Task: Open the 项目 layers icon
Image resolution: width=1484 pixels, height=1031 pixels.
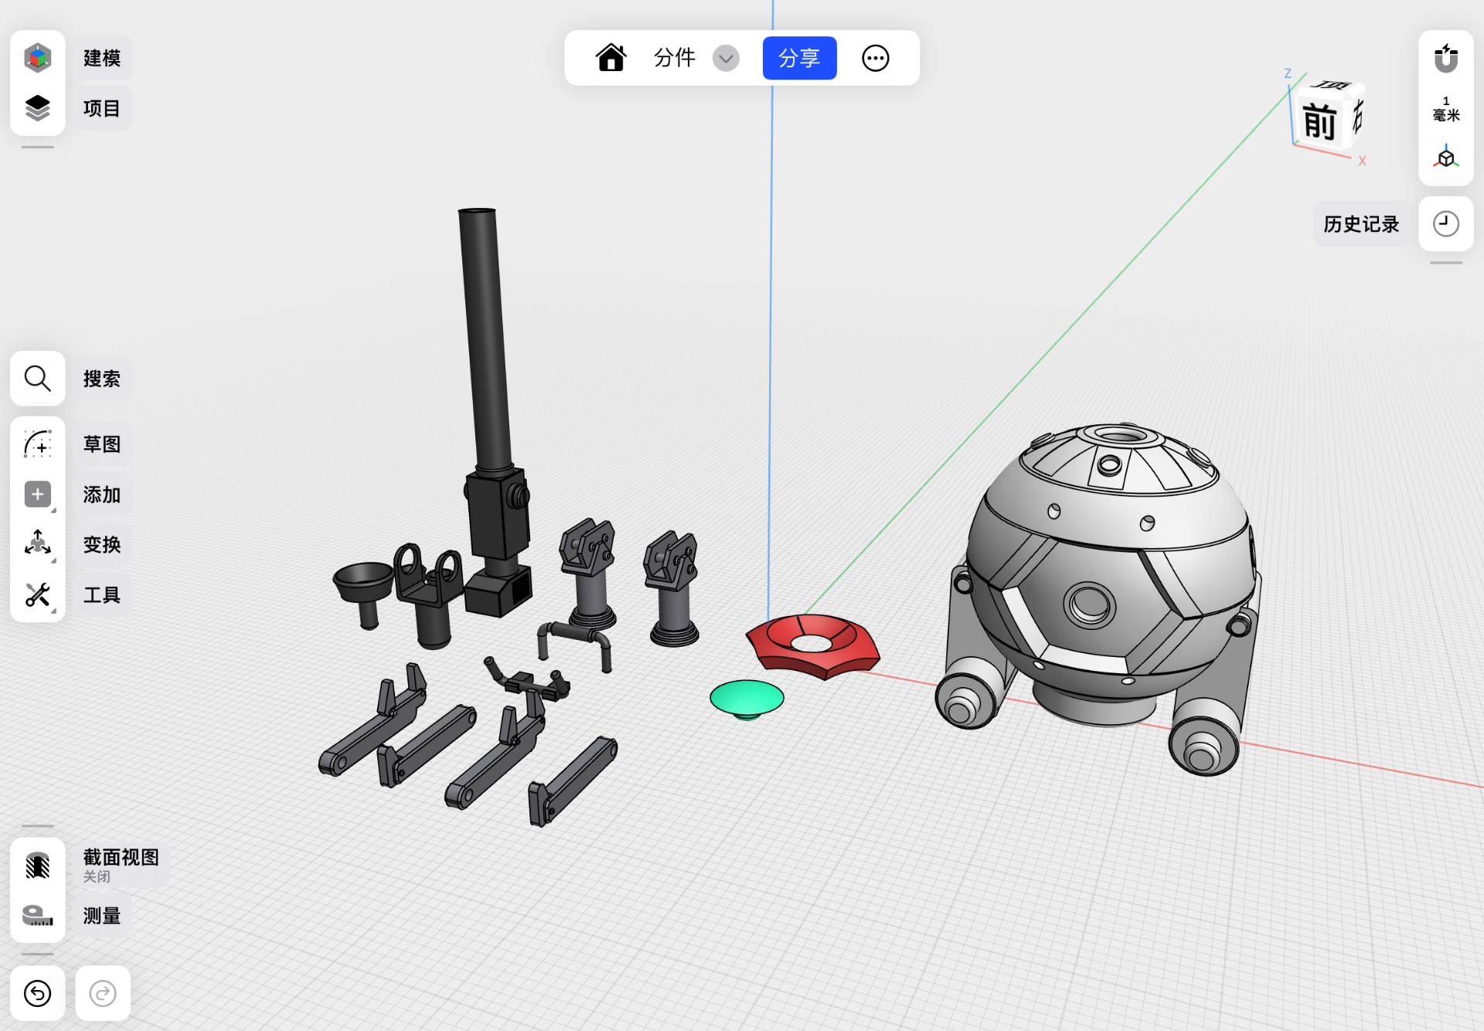Action: point(37,108)
